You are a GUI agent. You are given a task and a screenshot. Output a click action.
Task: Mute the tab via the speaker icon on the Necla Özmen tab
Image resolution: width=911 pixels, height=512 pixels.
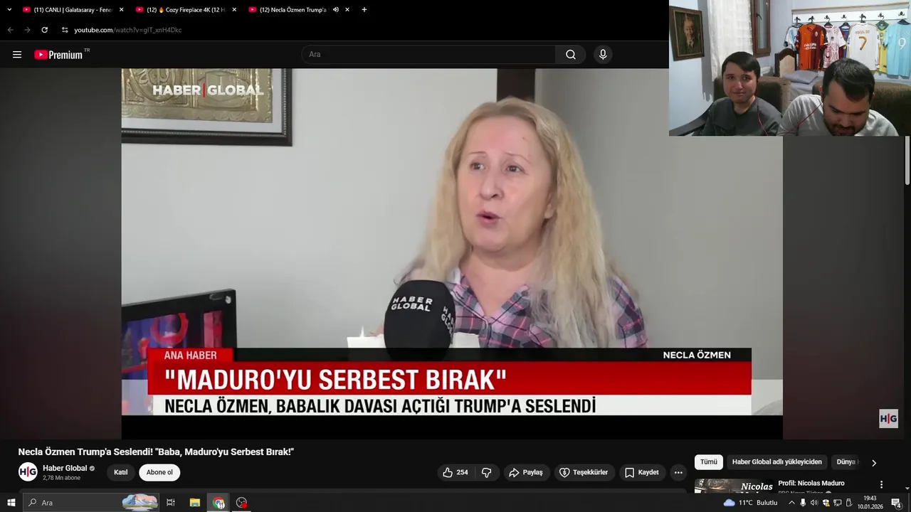(x=336, y=9)
